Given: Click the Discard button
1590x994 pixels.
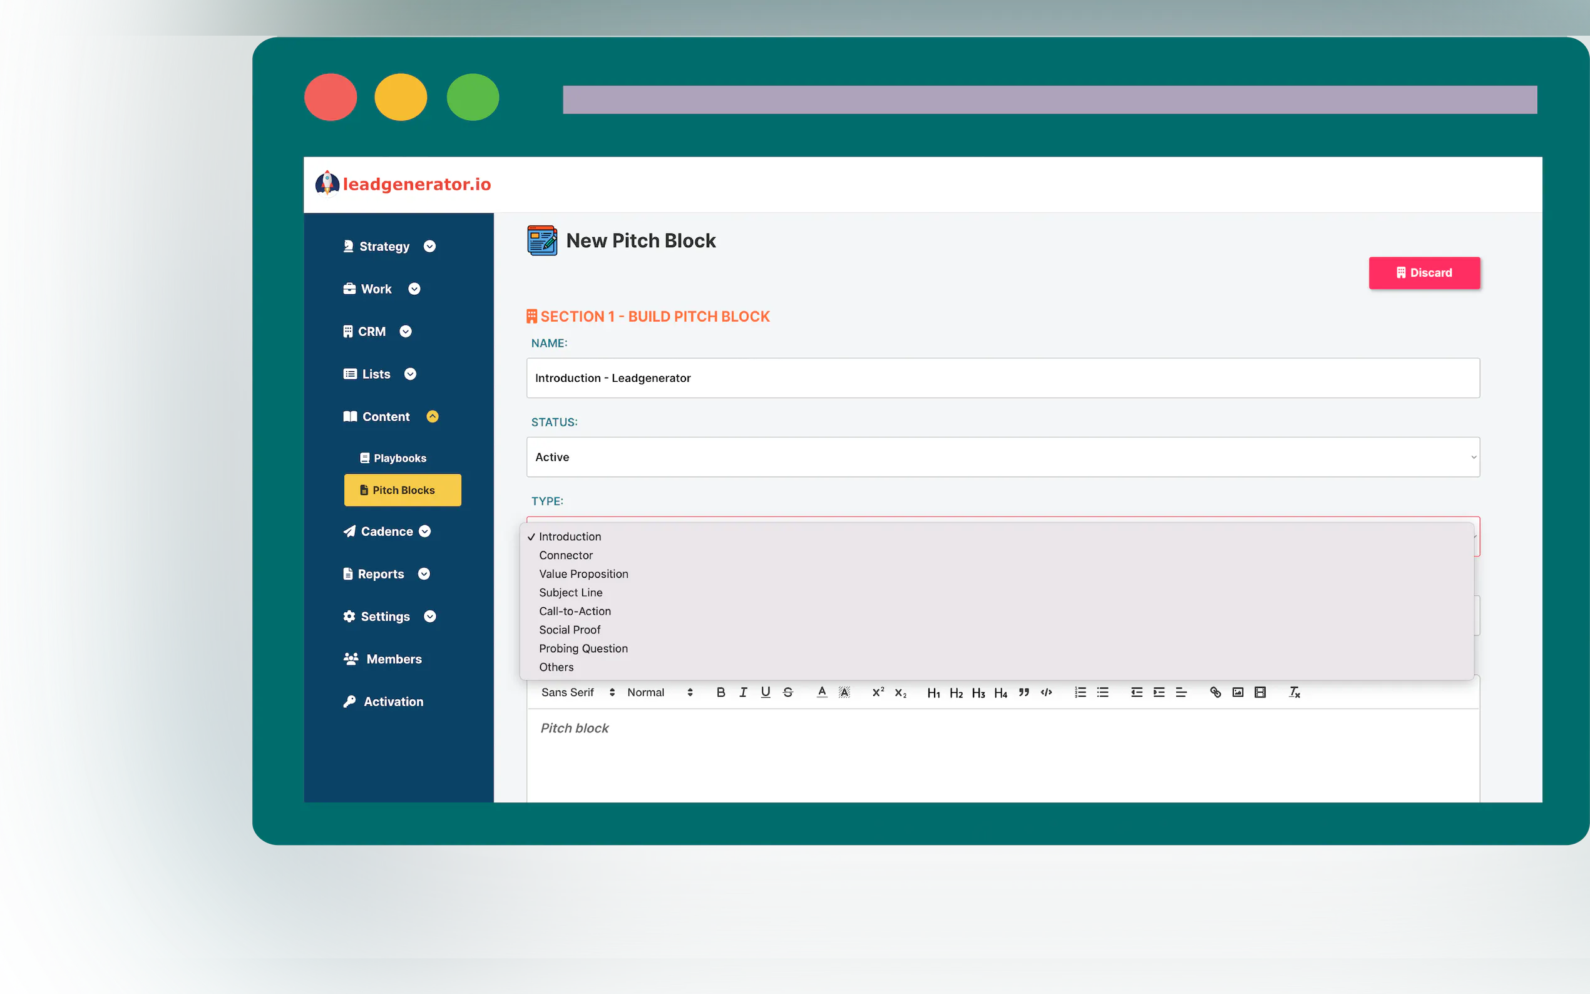Looking at the screenshot, I should [x=1423, y=273].
